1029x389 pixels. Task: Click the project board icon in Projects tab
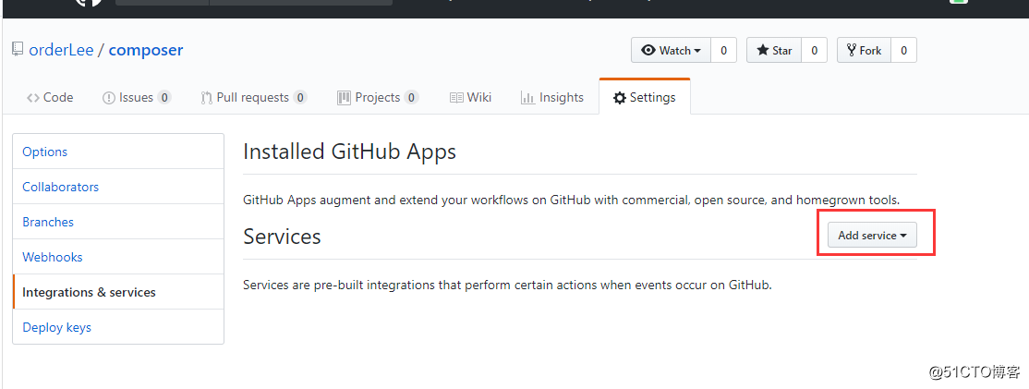tap(344, 98)
